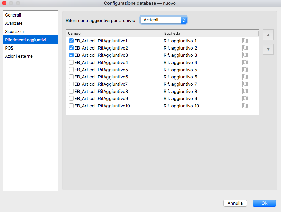Click flag icon for Rif. aggiuntivo 5
This screenshot has height=212, width=281.
pyautogui.click(x=245, y=70)
